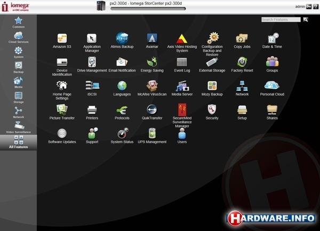Open Picture Transfer
Screen dimensions: 320x231
pos(62,112)
